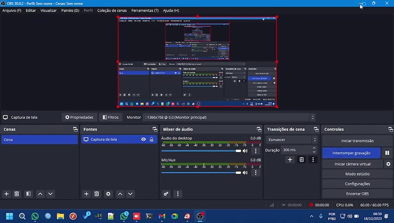The height and width of the screenshot is (223, 394).
Task: Open Gmail icon on taskbar
Action: [162, 216]
